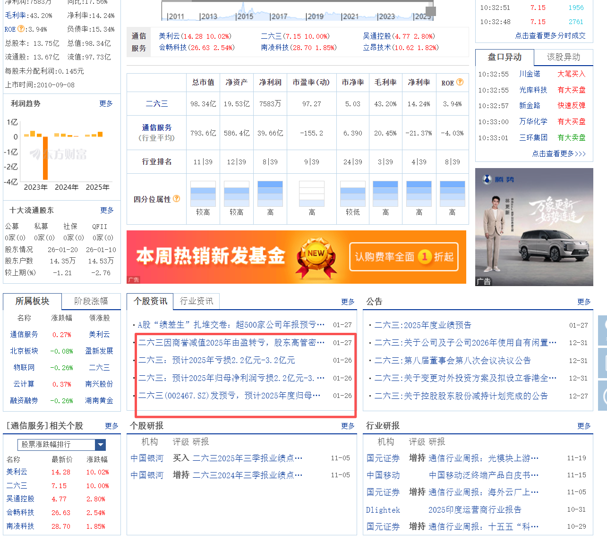The height and width of the screenshot is (541, 607).
Task: Open 更多 link in 利润趋势 panel
Action: [106, 103]
